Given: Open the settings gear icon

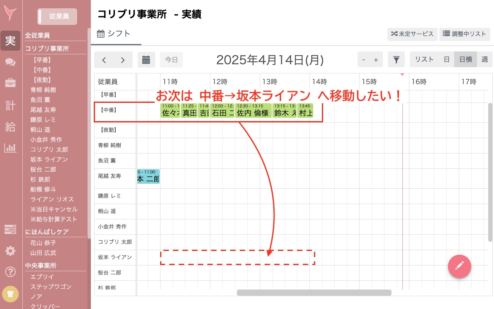Looking at the screenshot, I should pyautogui.click(x=10, y=251).
